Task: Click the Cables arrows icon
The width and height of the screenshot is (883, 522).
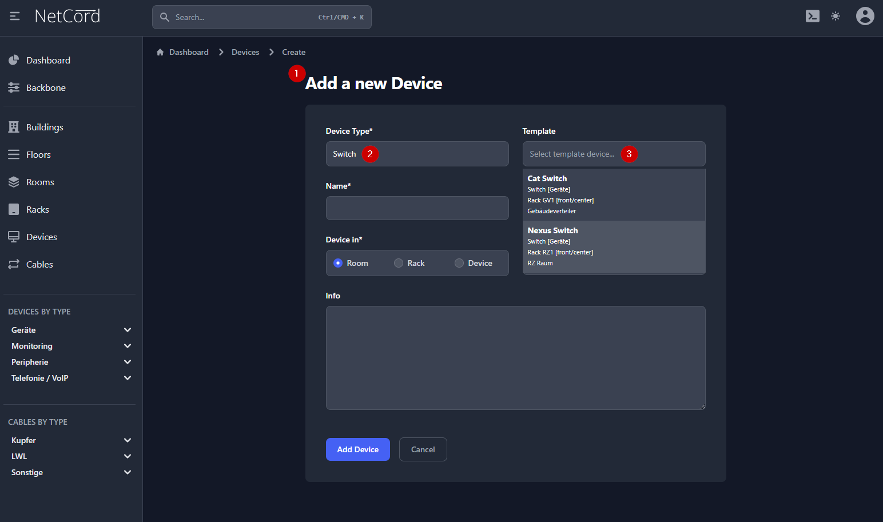Action: tap(14, 264)
